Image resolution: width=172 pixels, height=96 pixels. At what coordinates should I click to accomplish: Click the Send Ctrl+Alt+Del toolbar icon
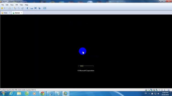click(x=10, y=8)
